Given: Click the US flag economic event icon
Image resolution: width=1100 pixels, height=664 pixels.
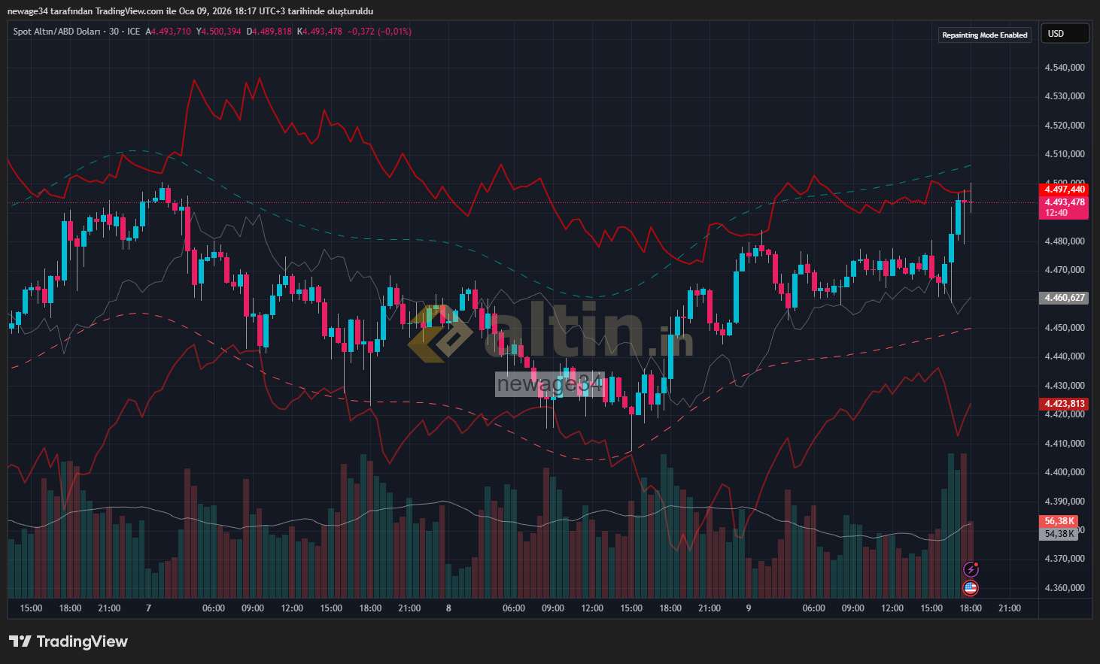Looking at the screenshot, I should tap(971, 588).
